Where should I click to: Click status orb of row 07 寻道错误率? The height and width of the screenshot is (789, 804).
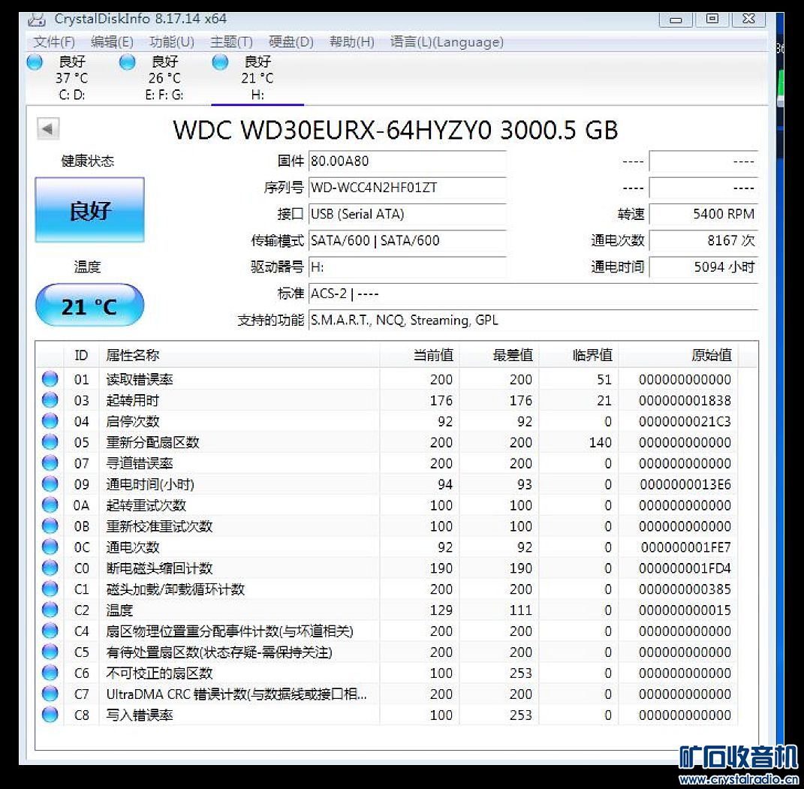pyautogui.click(x=50, y=463)
